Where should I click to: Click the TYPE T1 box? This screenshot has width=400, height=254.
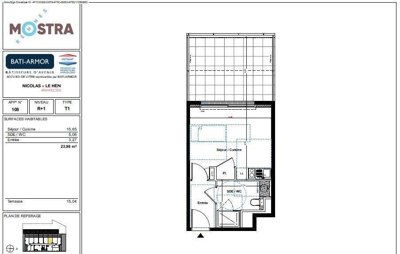click(x=67, y=106)
